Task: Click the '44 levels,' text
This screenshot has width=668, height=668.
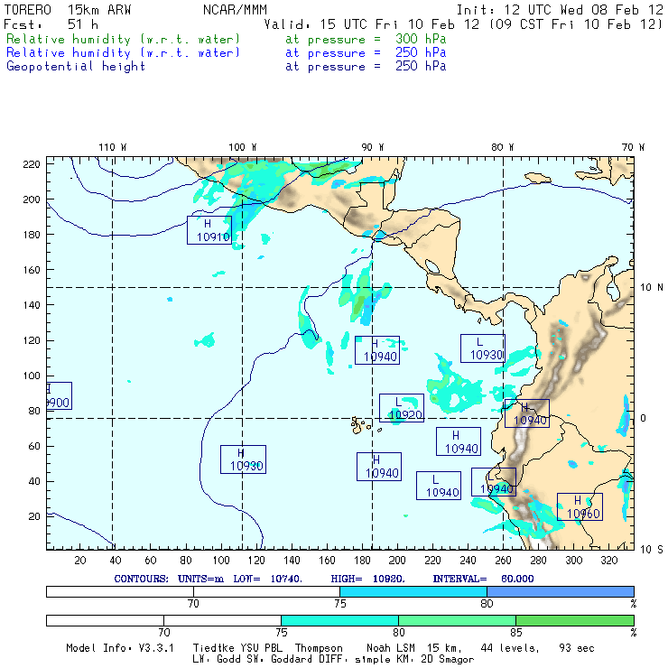Action: tap(510, 648)
